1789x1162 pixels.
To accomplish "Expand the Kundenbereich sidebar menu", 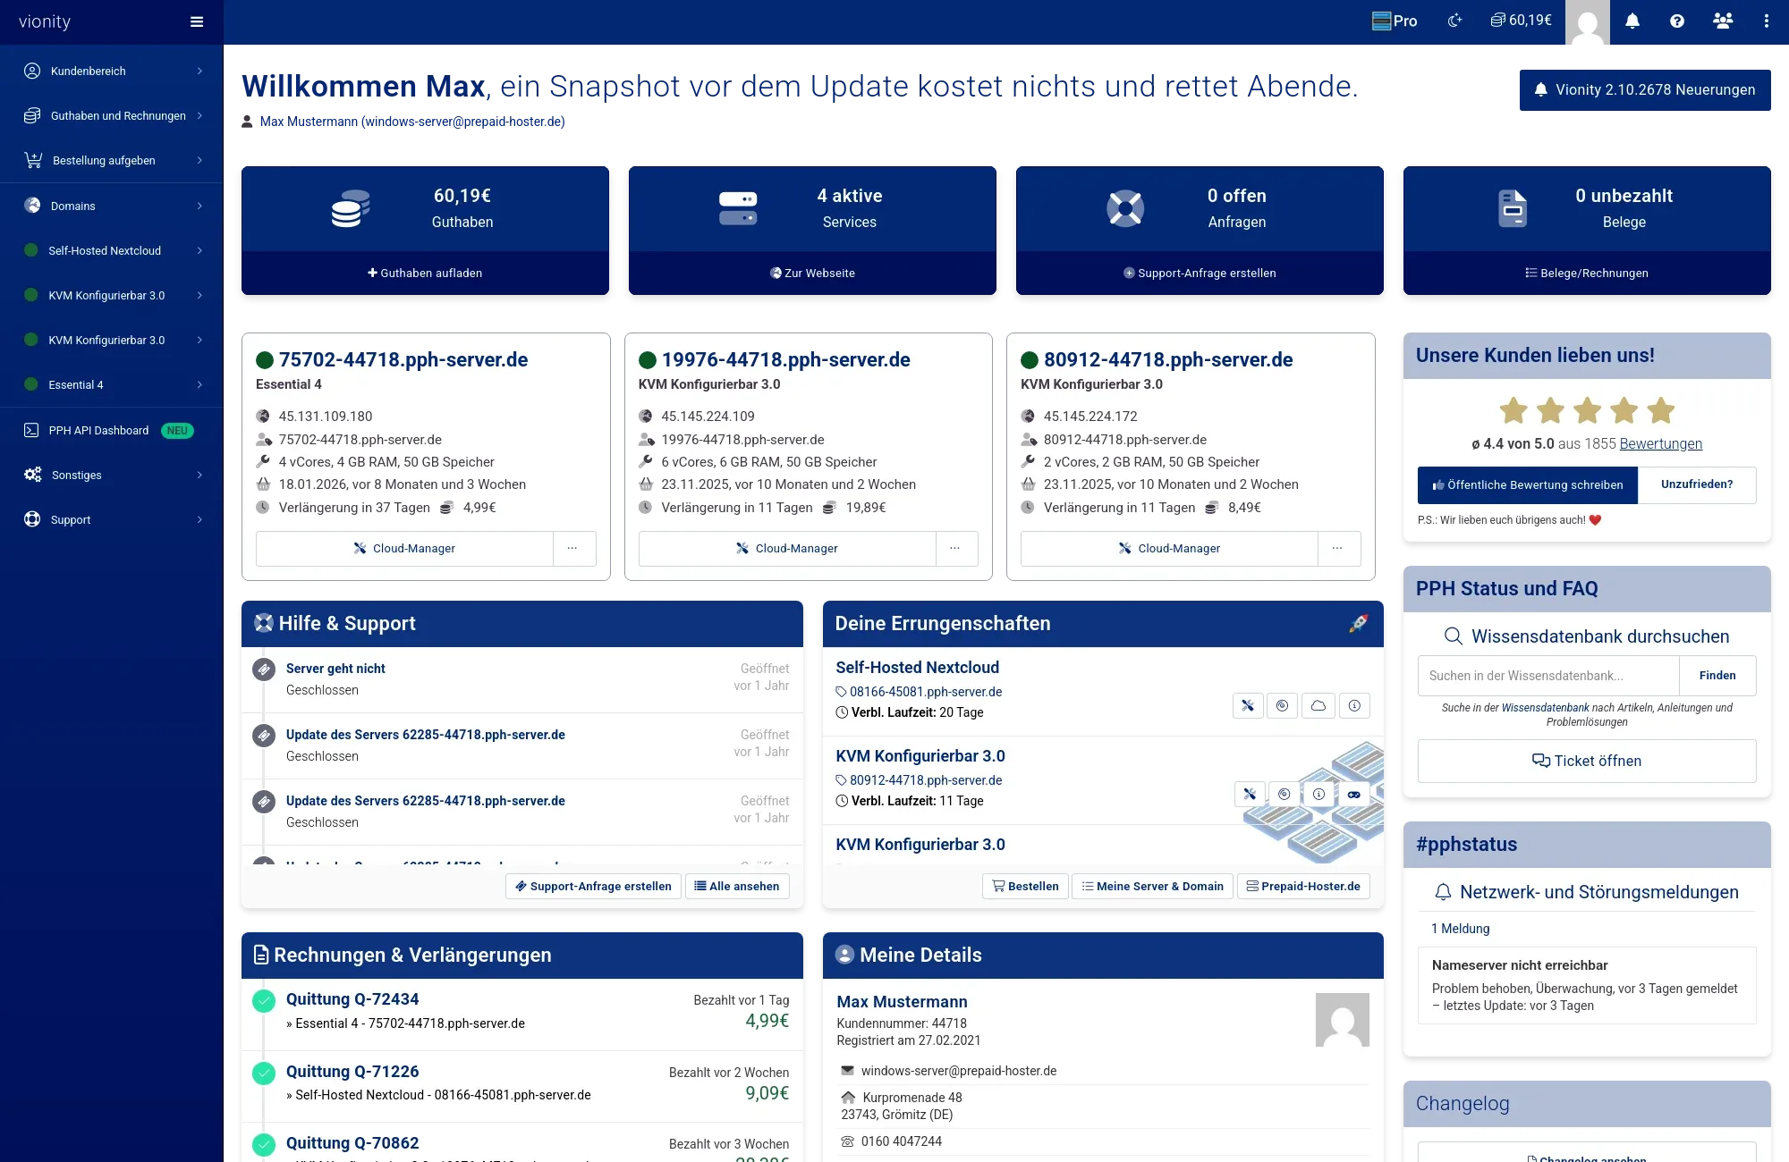I will tap(112, 71).
